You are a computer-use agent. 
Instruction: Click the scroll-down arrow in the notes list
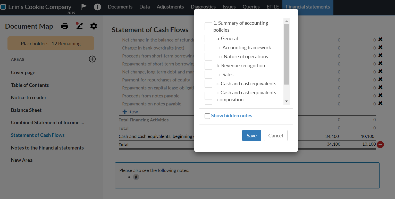point(286,102)
